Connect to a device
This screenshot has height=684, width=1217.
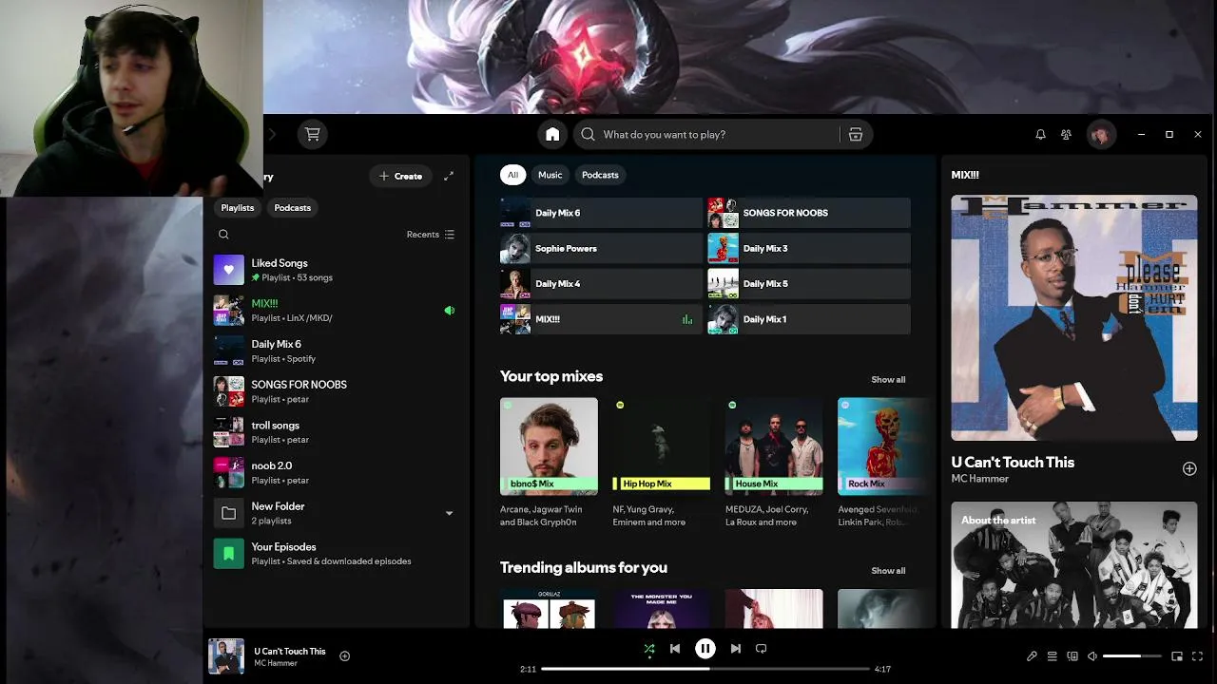pos(1072,656)
